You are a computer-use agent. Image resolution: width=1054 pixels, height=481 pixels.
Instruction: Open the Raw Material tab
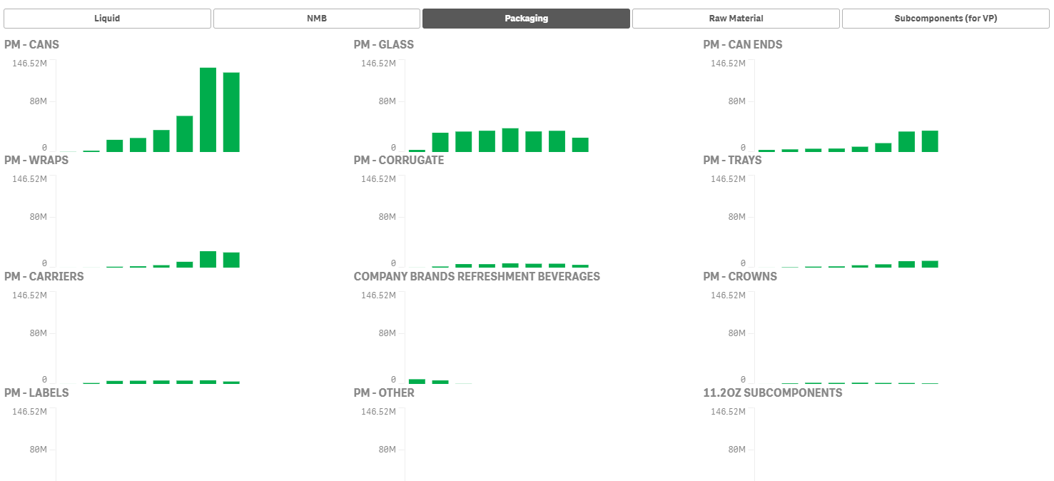coord(735,17)
